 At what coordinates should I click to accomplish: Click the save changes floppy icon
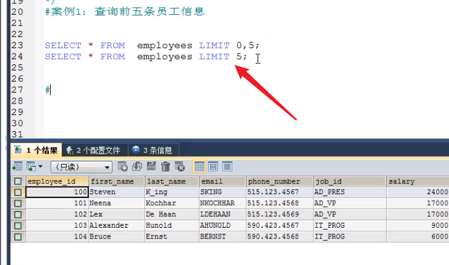(x=151, y=167)
